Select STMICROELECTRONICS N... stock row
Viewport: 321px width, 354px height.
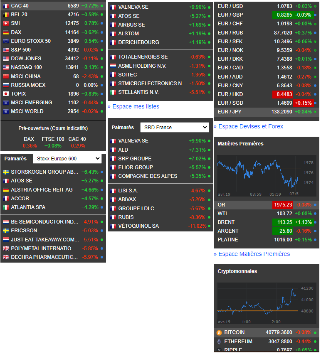point(160,84)
